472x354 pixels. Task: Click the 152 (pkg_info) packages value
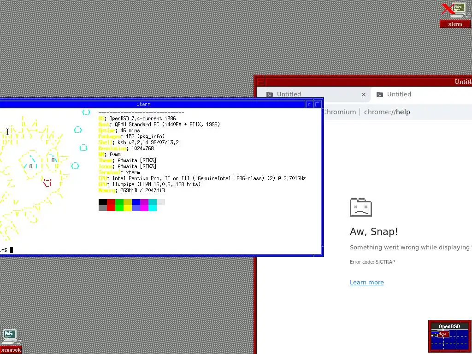pos(145,136)
